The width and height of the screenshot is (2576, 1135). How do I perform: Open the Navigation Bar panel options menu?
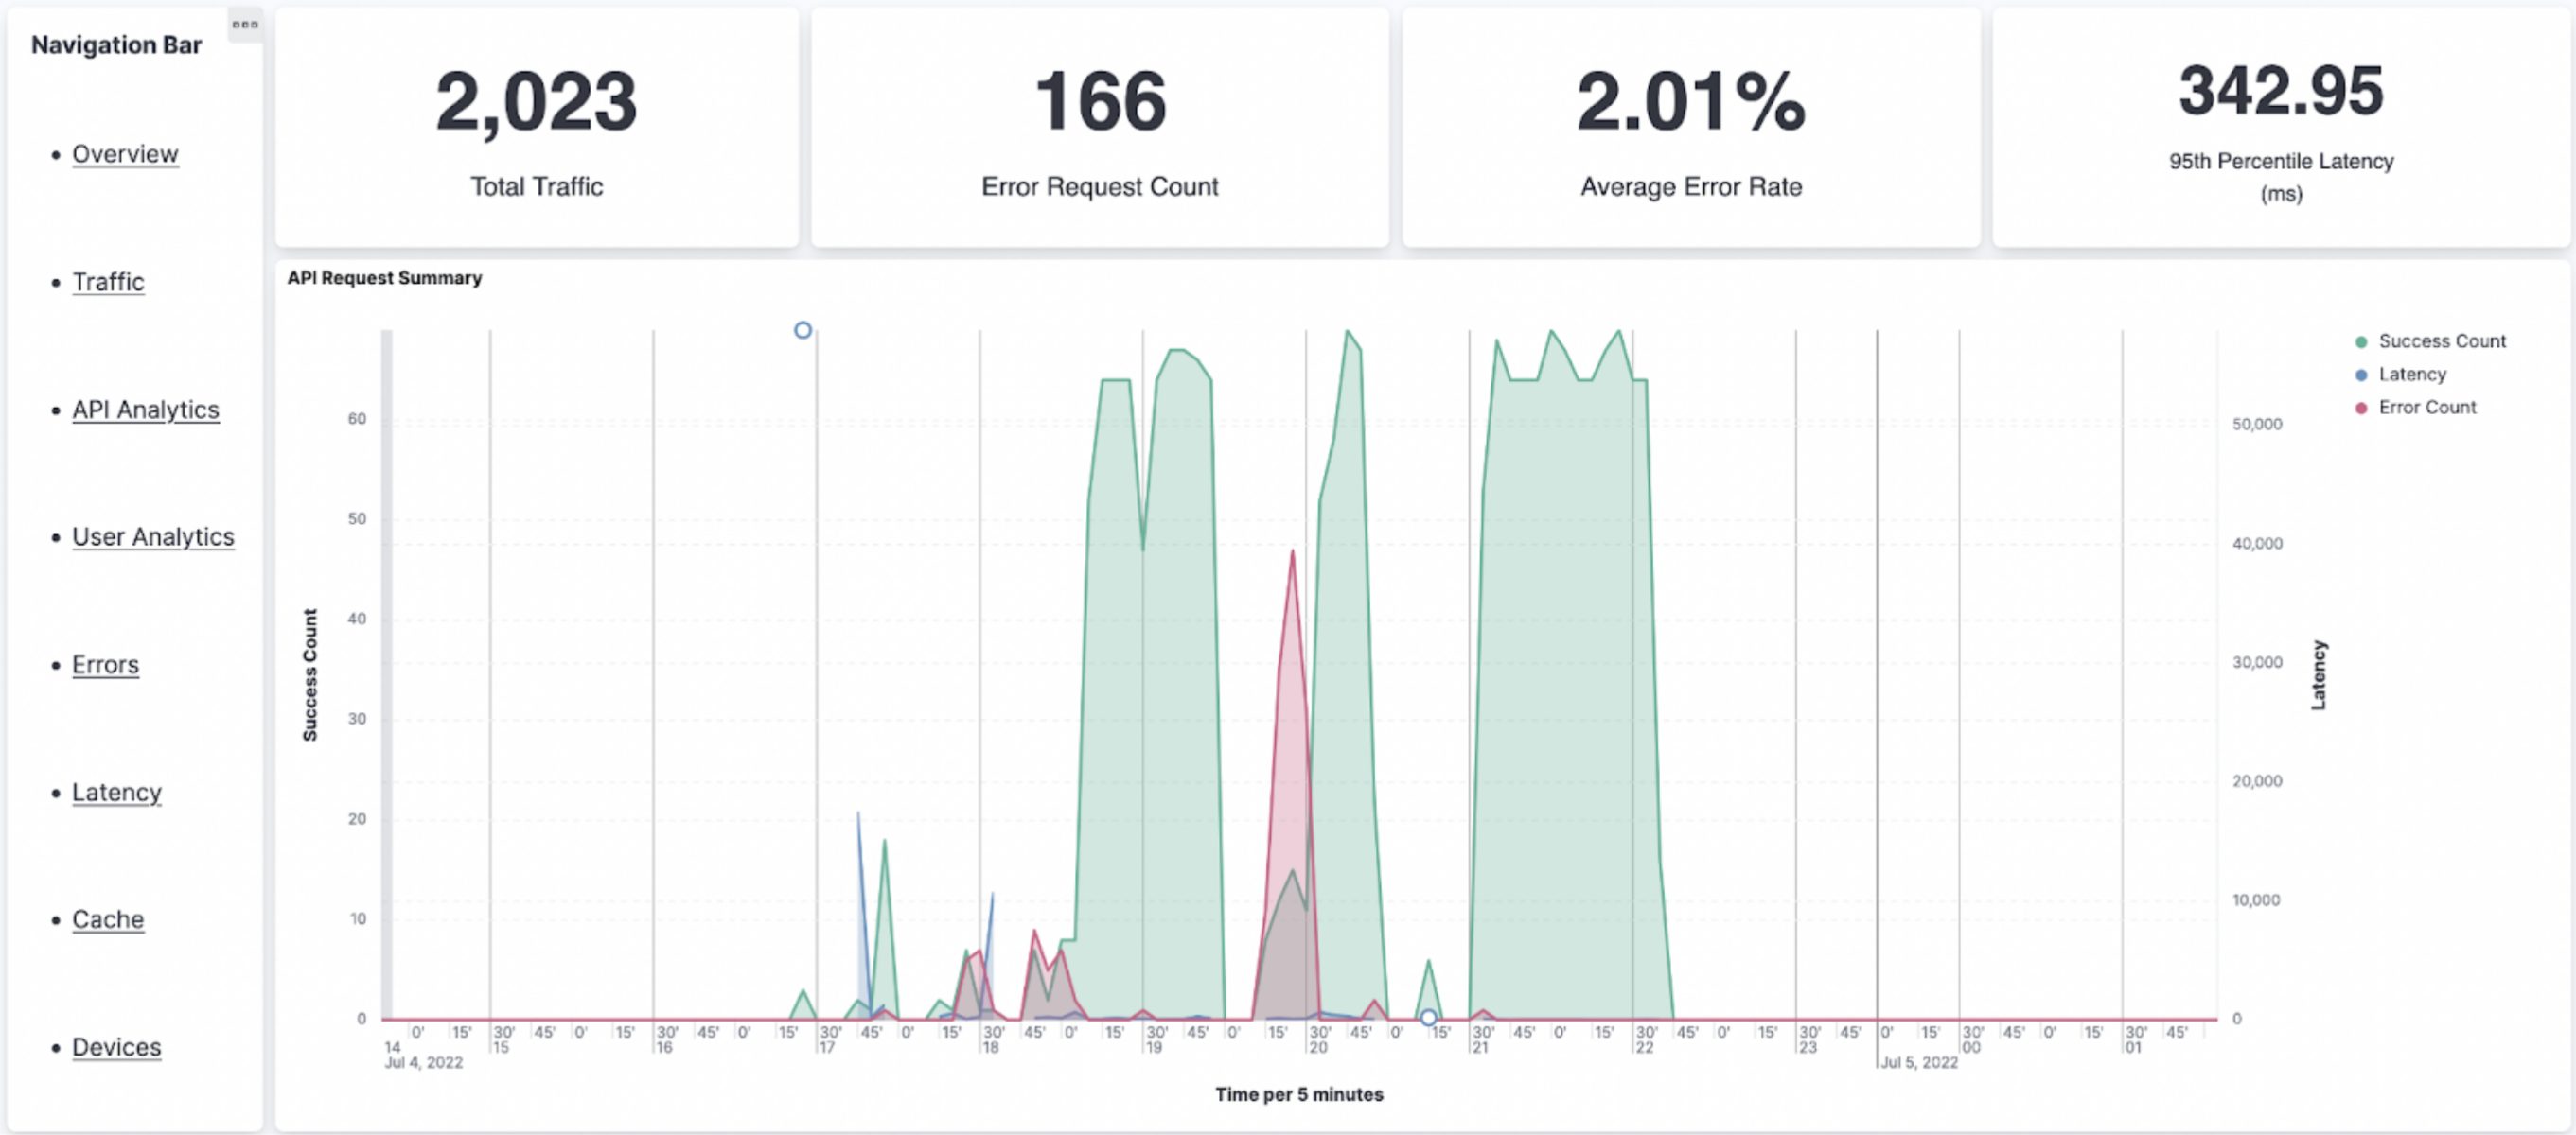pyautogui.click(x=245, y=24)
